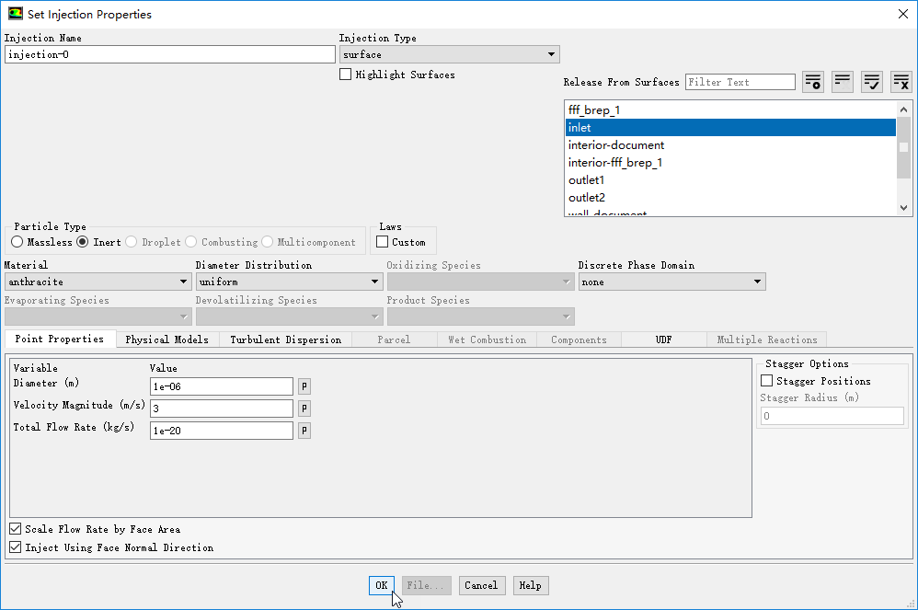The height and width of the screenshot is (610, 918).
Task: Uncheck Scale Flow Rate by Face Area
Action: coord(16,529)
